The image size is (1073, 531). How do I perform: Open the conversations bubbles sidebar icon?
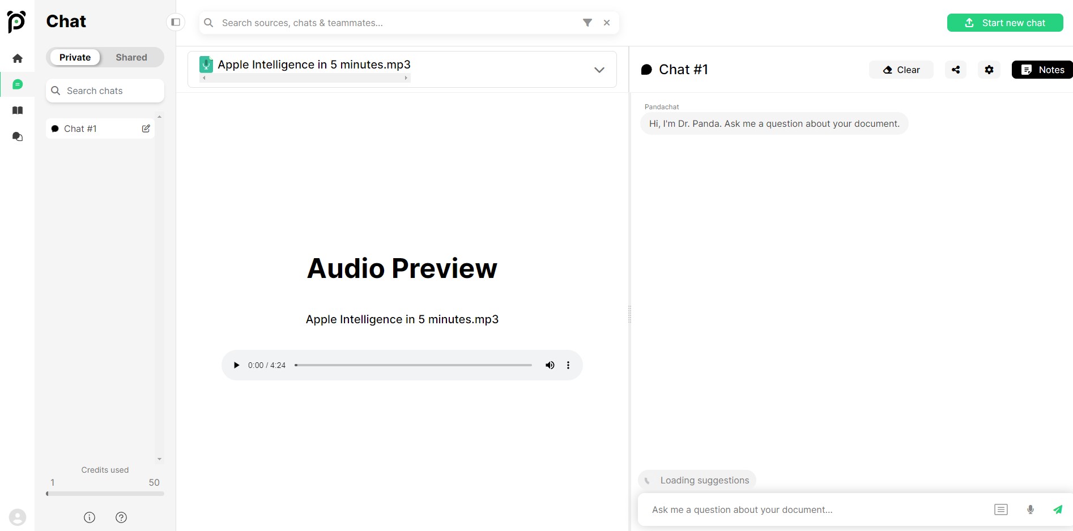click(18, 136)
